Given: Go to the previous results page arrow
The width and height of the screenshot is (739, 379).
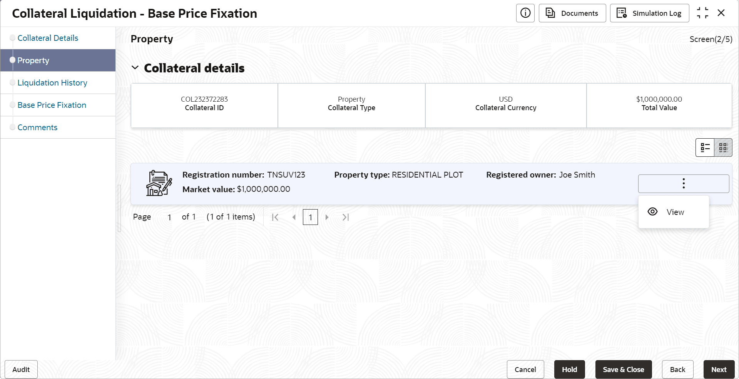Looking at the screenshot, I should click(294, 217).
